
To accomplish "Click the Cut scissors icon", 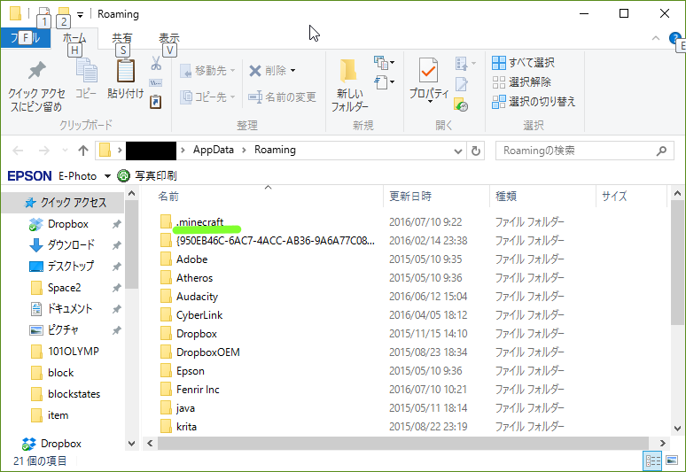I will (x=156, y=64).
